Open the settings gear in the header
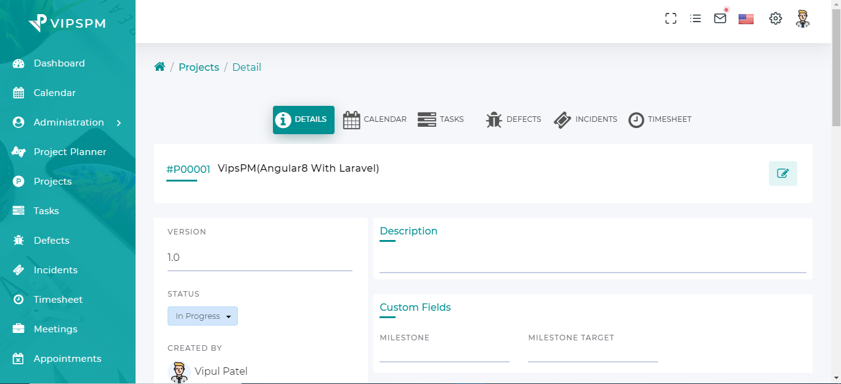Screen dimensions: 841x384 775,18
